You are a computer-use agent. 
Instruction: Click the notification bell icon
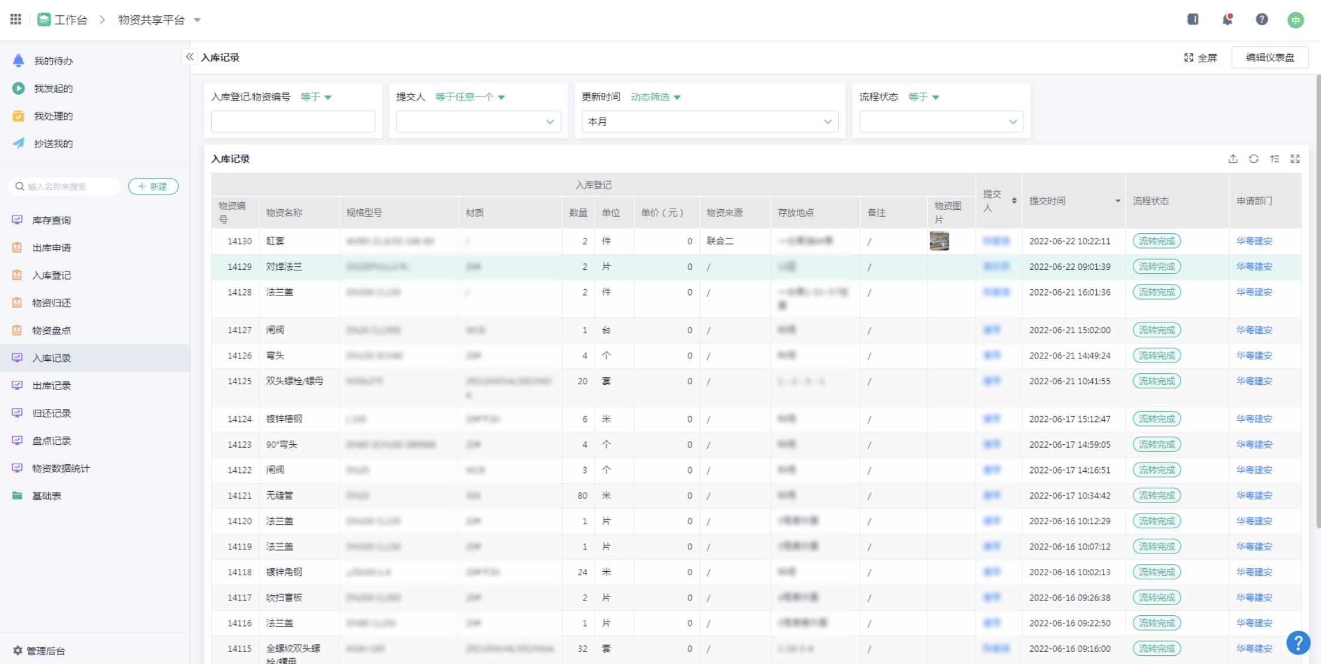1227,19
